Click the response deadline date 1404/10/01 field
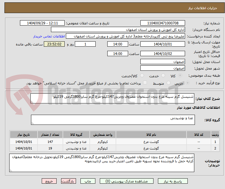The image size is (225, 189). pos(163,44)
